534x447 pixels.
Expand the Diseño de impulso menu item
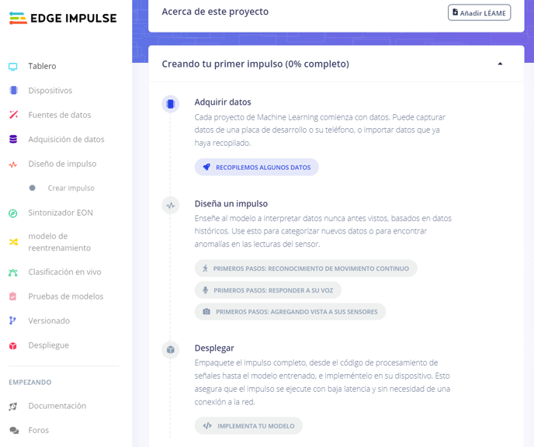click(x=62, y=164)
